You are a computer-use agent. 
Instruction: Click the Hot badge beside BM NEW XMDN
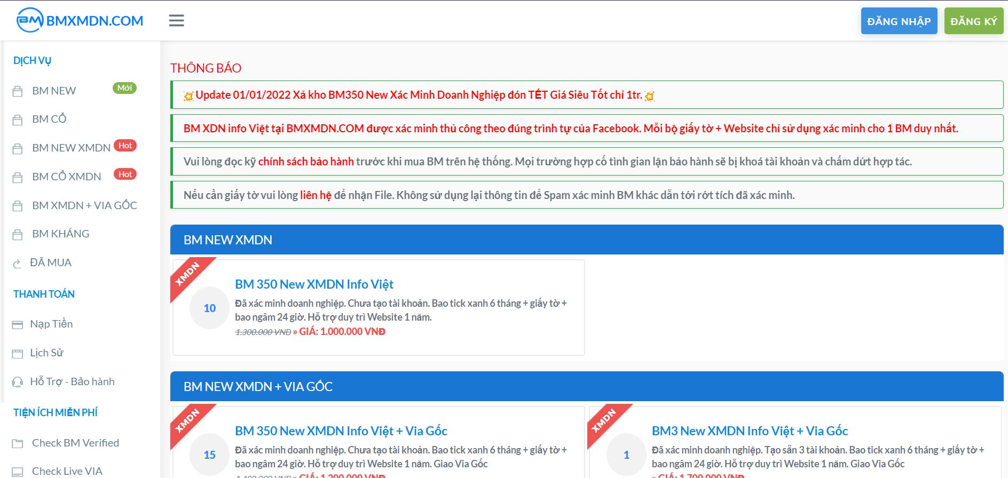tap(125, 146)
